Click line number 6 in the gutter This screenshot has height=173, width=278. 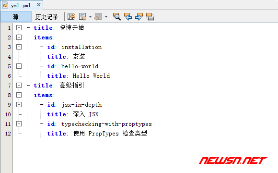[9, 76]
